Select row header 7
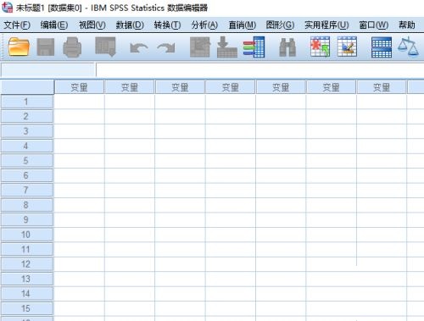Screen dimensions: 424x321 [27, 191]
